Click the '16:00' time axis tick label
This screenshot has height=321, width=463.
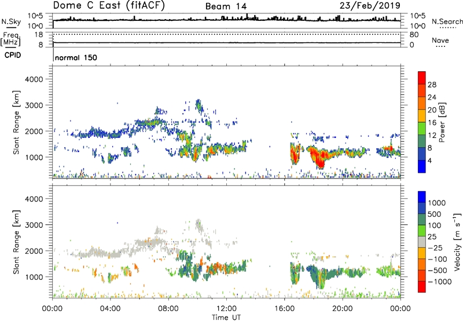(x=284, y=309)
